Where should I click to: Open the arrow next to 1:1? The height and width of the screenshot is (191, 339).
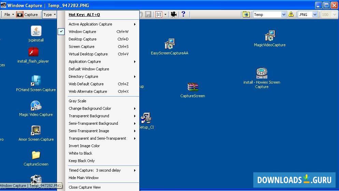(165, 14)
